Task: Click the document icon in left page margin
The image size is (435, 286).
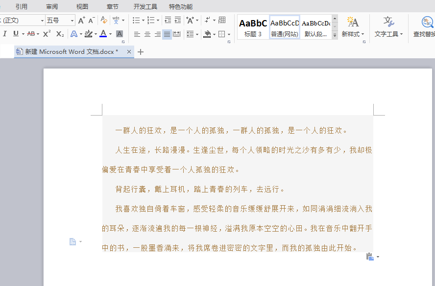Action: 72,241
